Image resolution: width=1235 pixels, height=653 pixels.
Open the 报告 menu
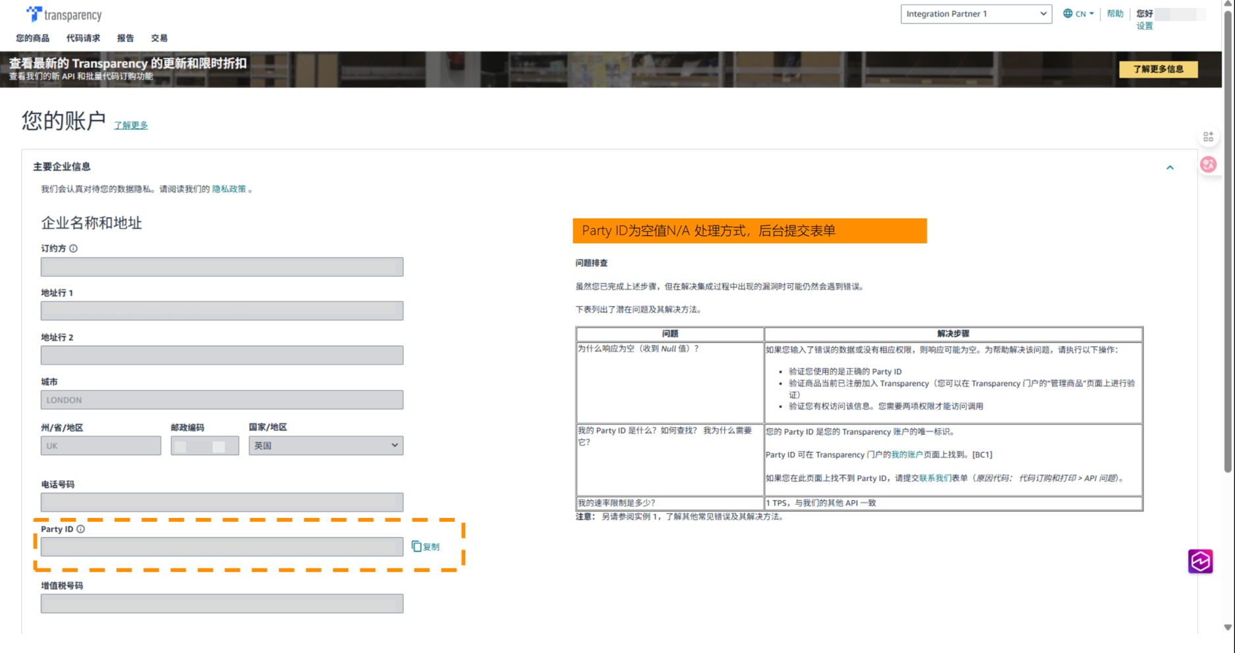click(x=125, y=38)
